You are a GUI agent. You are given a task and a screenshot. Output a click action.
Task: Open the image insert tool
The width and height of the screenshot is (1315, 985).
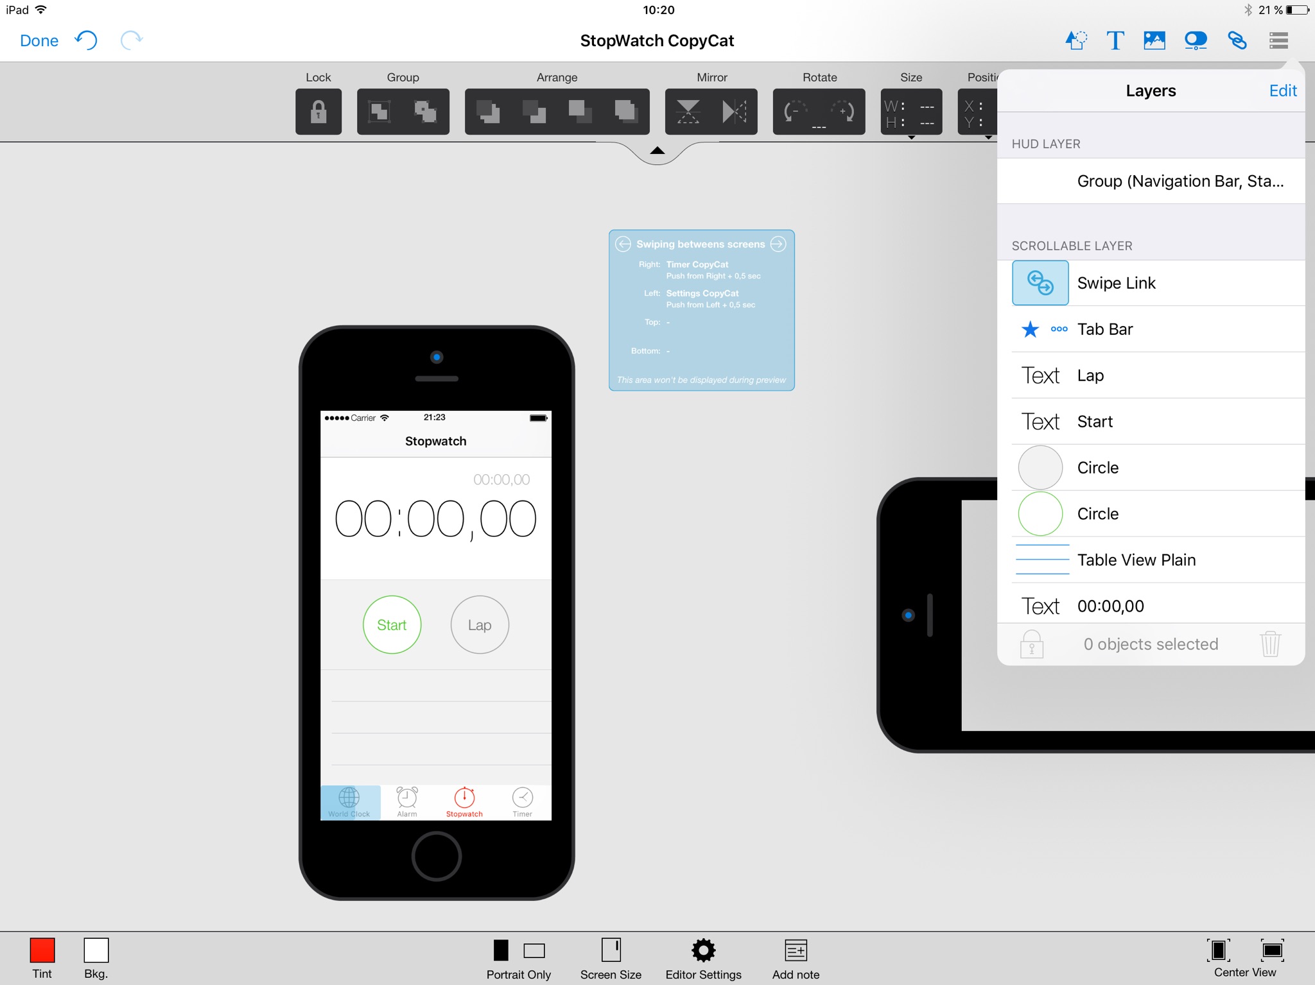[1154, 40]
